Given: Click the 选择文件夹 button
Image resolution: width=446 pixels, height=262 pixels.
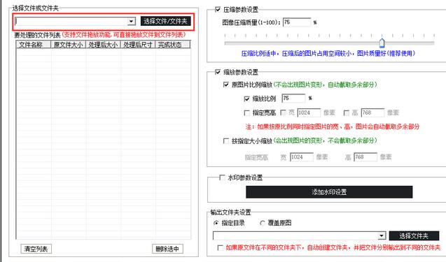Looking at the screenshot, I should point(414,235).
